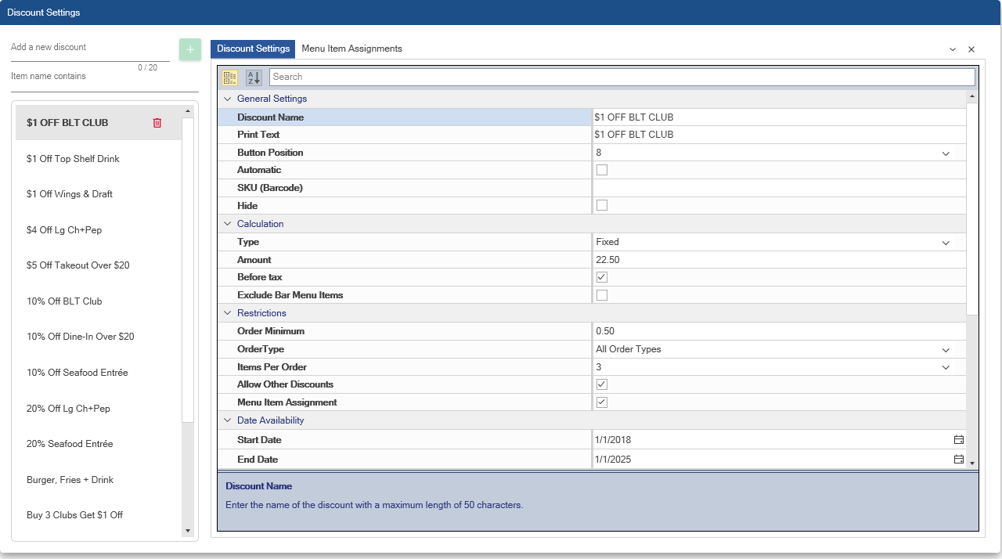Screen dimensions: 1002x559
Task: Switch to categorized property view
Action: pos(229,78)
